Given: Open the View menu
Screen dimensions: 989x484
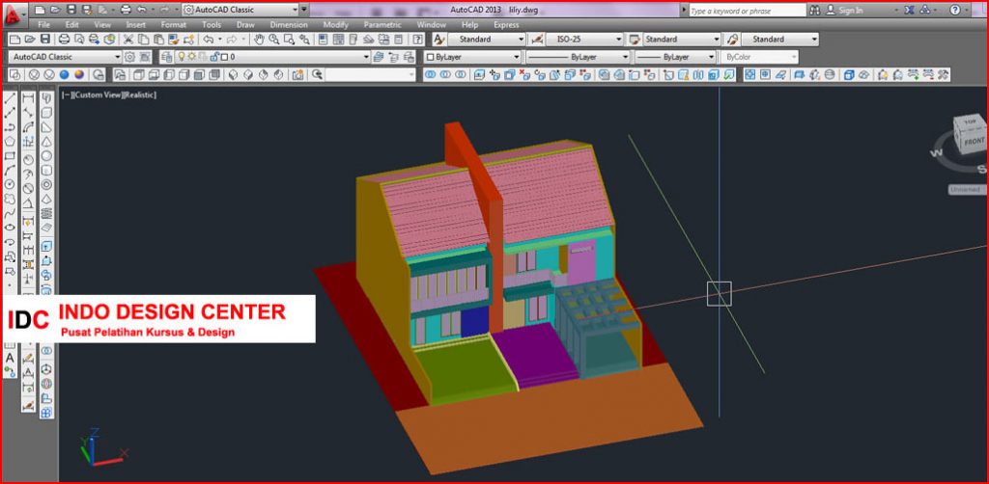Looking at the screenshot, I should tap(102, 25).
